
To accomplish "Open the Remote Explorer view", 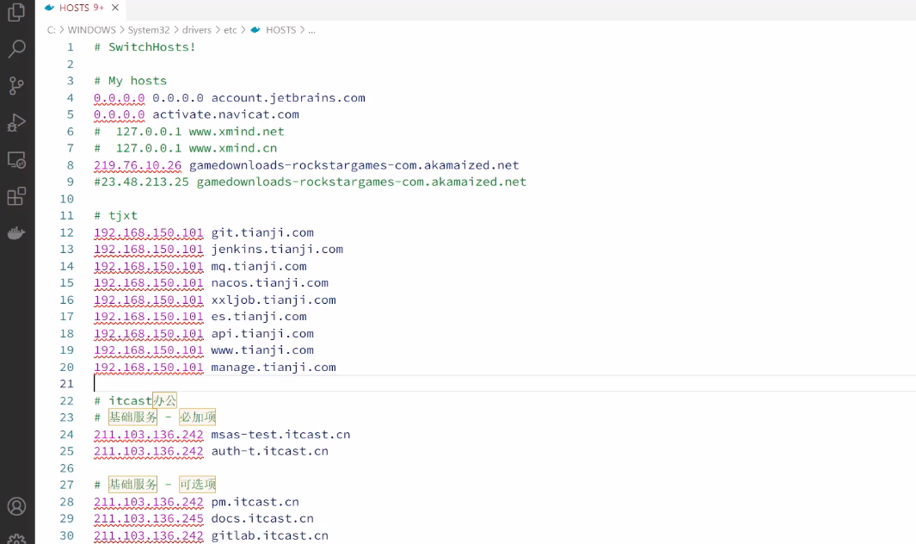I will tap(16, 160).
